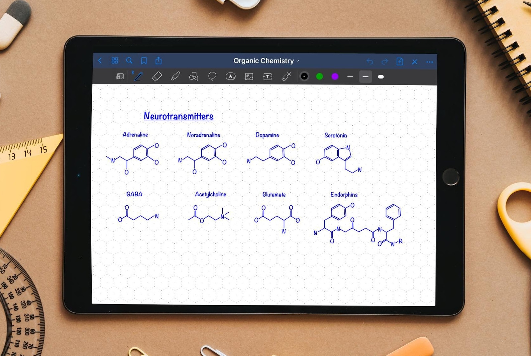Tap the Acetylcholine structure drawing

tap(209, 215)
